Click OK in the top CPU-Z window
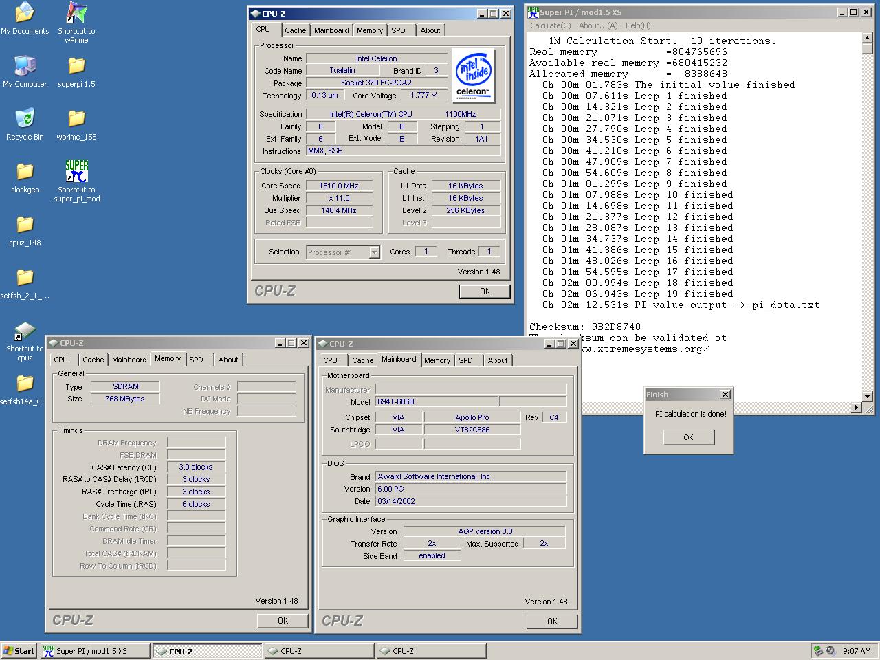Image resolution: width=880 pixels, height=660 pixels. click(x=485, y=291)
